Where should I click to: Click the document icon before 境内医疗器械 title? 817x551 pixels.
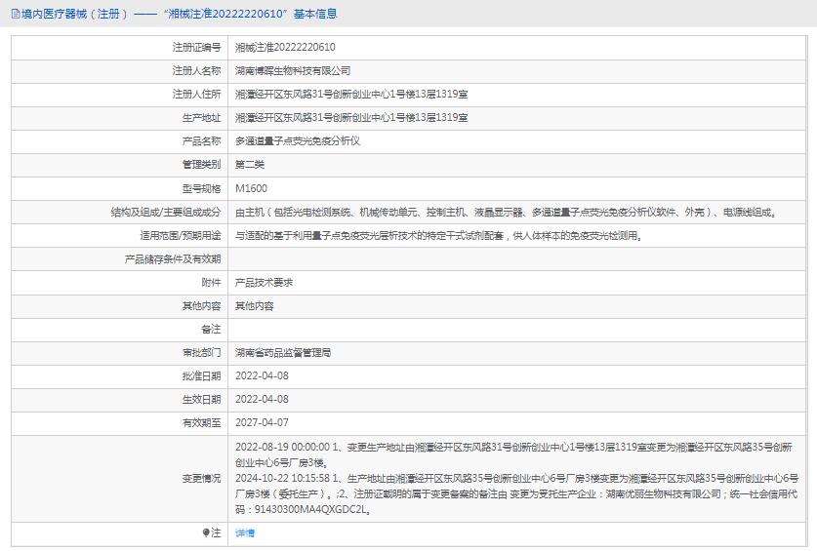(16, 14)
